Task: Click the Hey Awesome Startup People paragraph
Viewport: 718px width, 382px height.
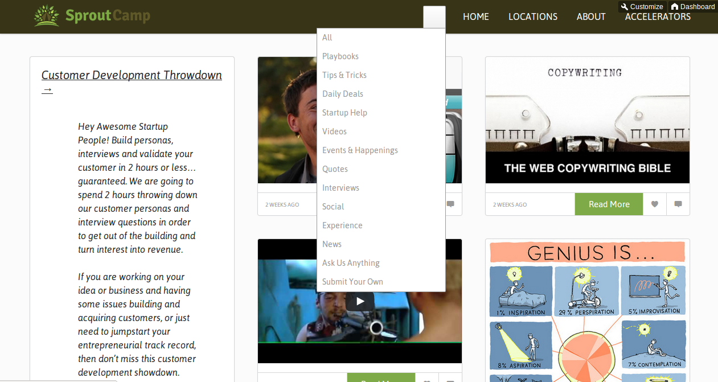Action: click(x=138, y=188)
